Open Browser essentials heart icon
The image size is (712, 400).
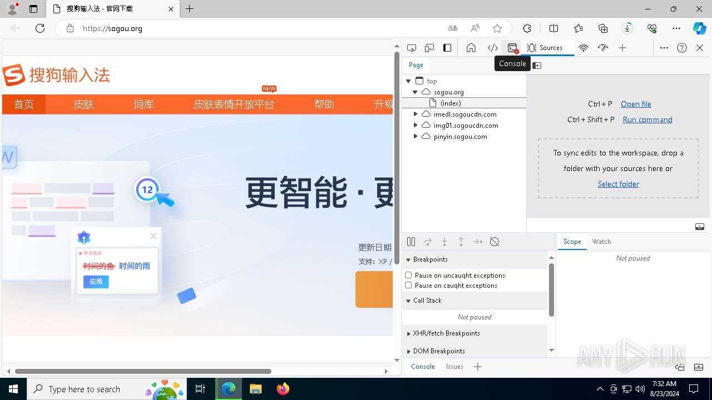point(652,28)
